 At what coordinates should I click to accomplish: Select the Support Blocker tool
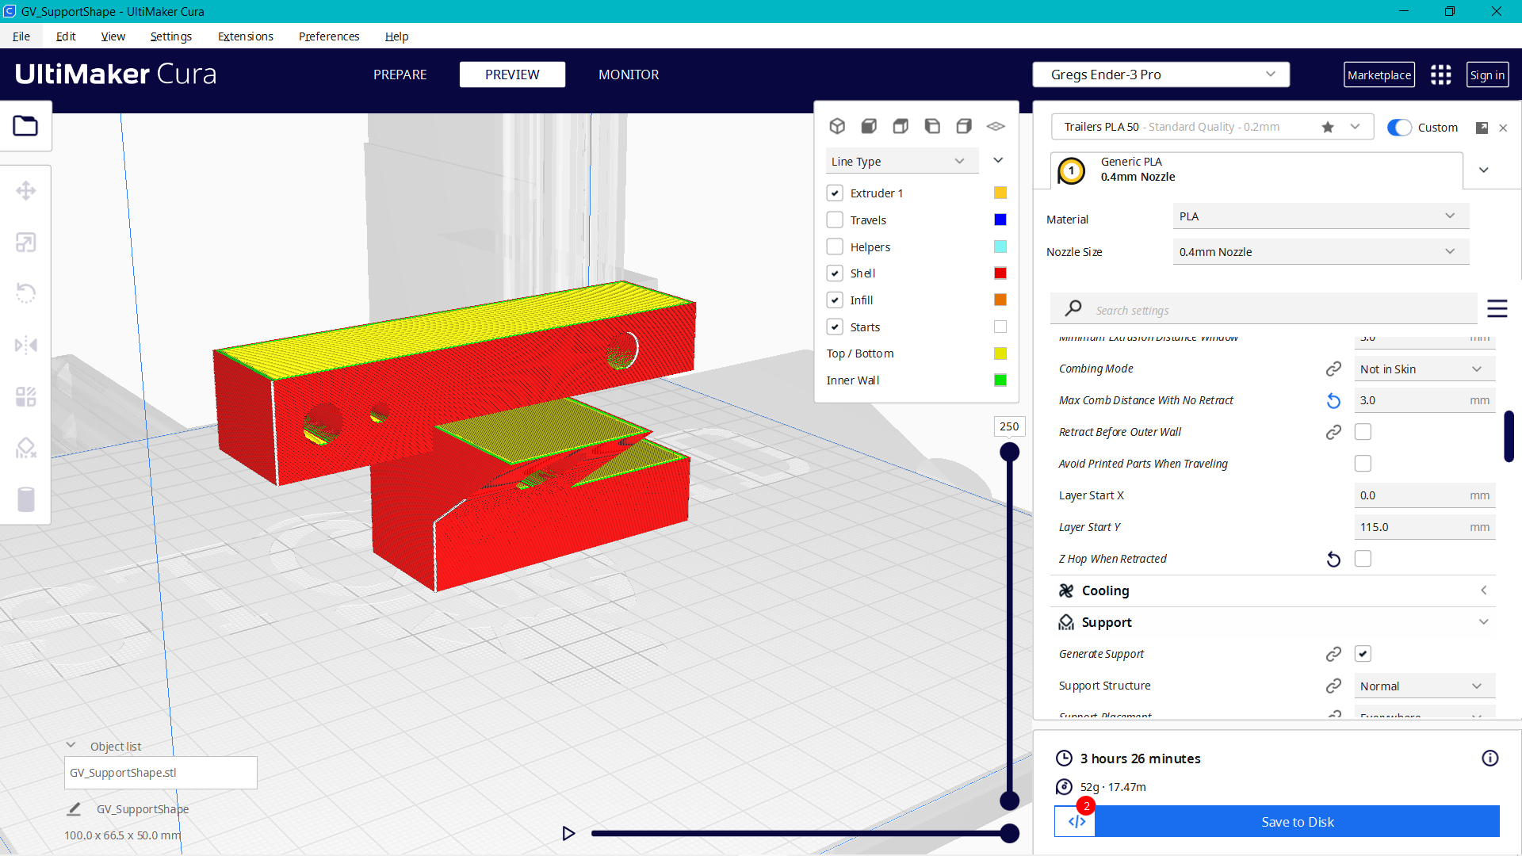pos(25,448)
